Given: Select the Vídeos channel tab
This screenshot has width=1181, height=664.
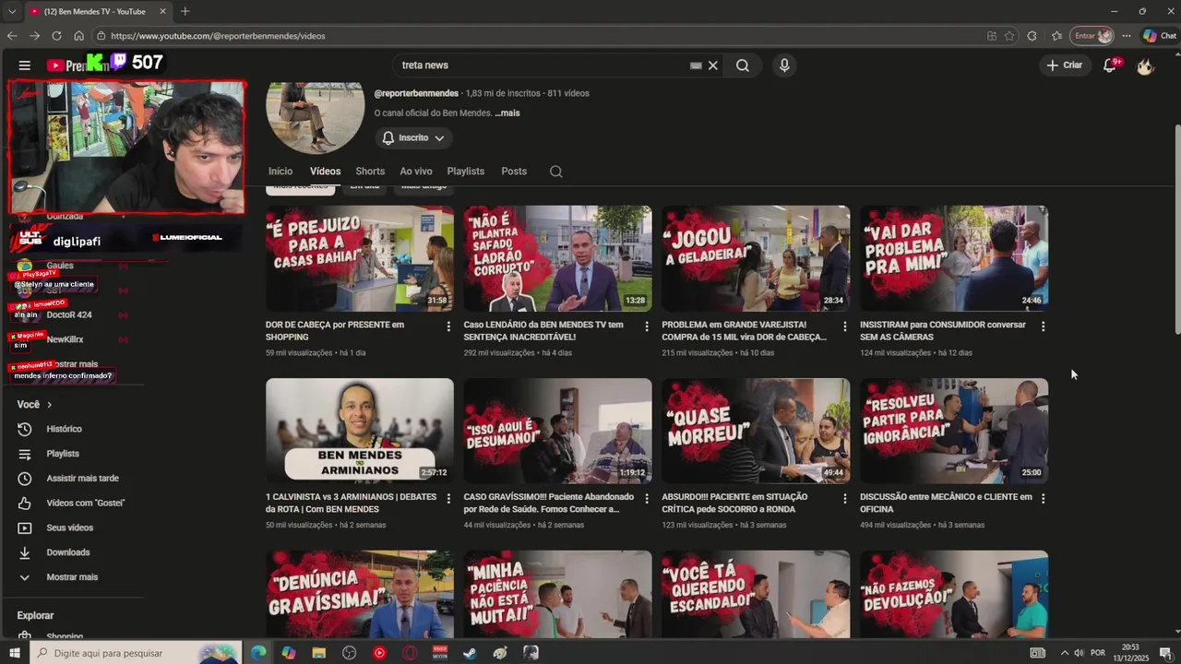Looking at the screenshot, I should [325, 172].
